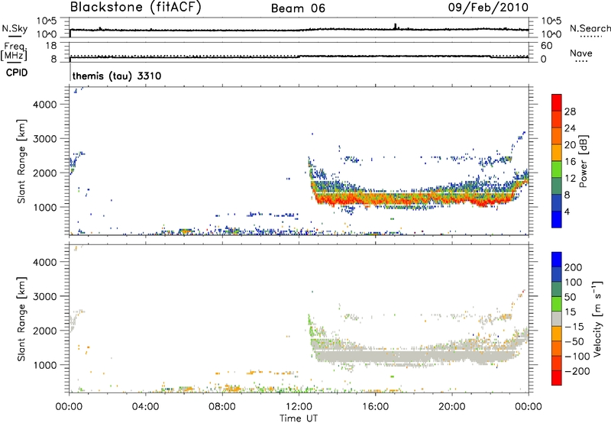Screen dimensions: 611x423
Task: Click the N.Sky legend label
Action: pyautogui.click(x=15, y=28)
